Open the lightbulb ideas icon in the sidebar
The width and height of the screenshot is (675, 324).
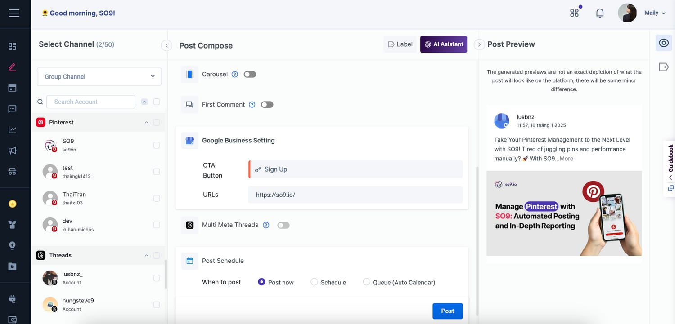12,245
